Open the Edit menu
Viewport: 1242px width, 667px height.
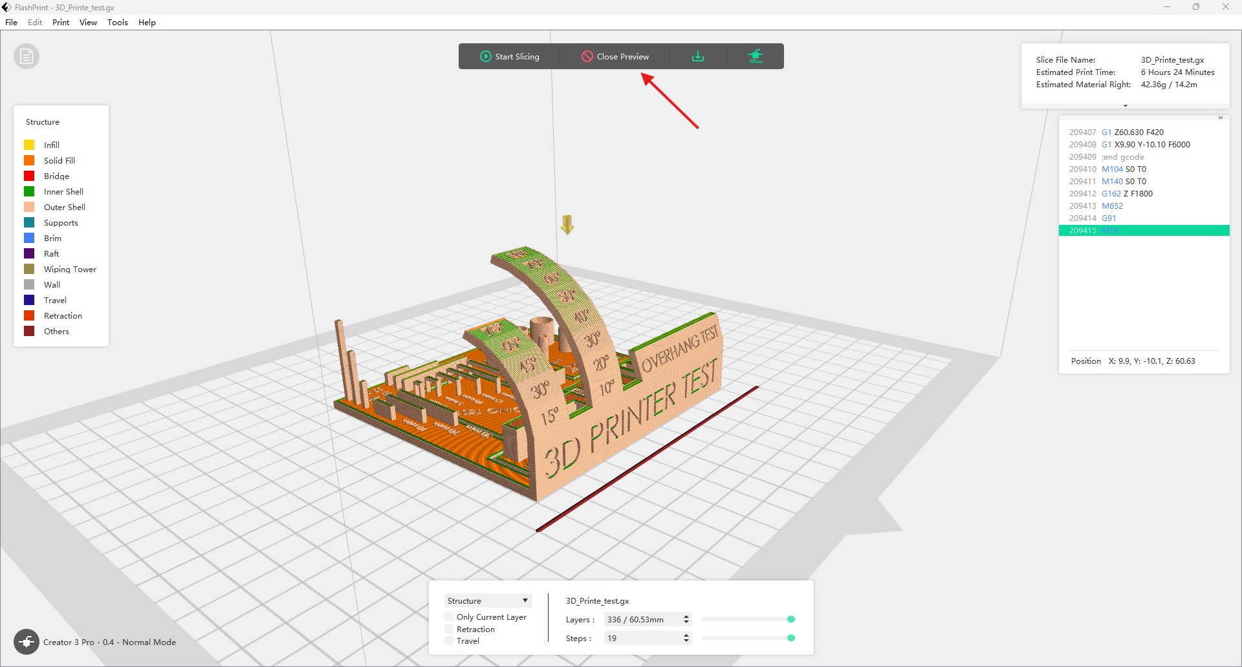(x=35, y=22)
